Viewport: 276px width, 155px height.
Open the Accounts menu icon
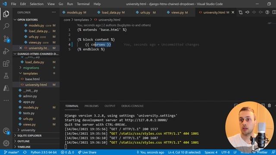[x=6, y=131]
